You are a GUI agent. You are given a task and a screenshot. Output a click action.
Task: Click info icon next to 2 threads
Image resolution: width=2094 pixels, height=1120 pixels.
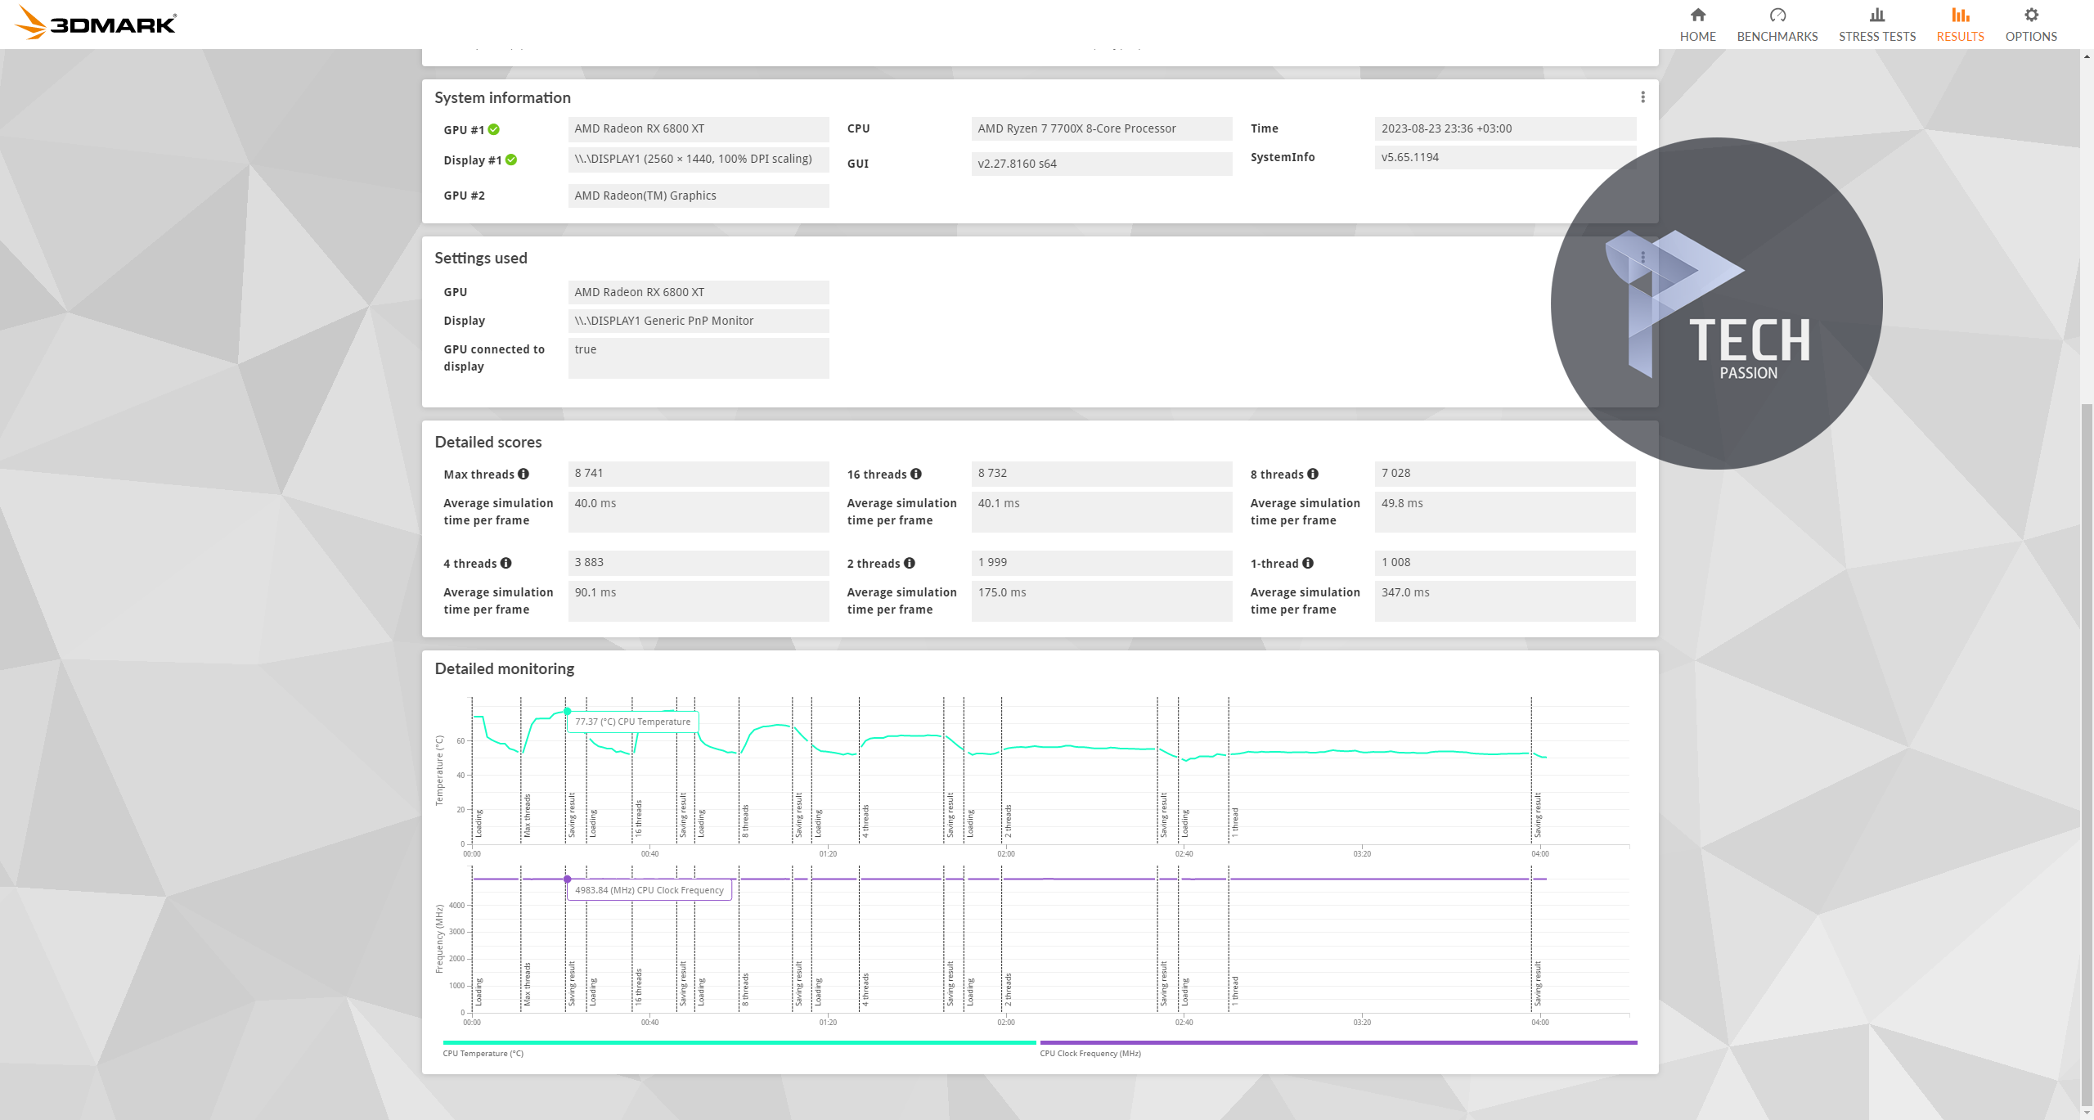910,563
